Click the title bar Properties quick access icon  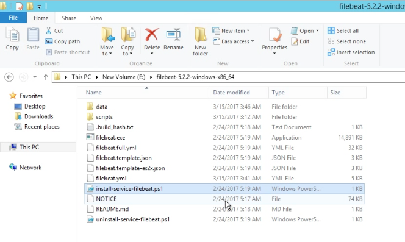tap(20, 6)
